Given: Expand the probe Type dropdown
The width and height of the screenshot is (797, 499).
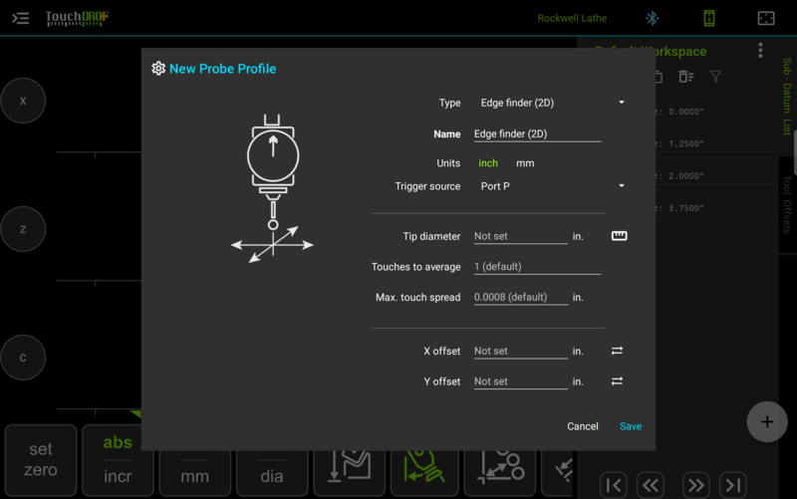Looking at the screenshot, I should pyautogui.click(x=553, y=103).
